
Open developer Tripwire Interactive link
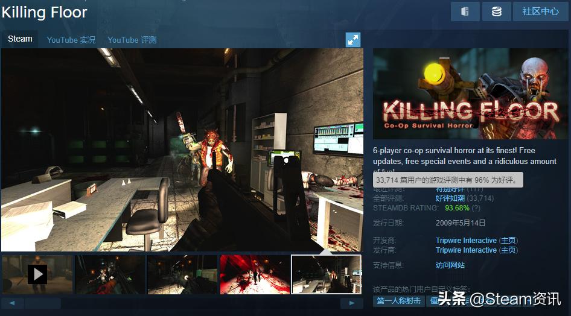click(466, 241)
